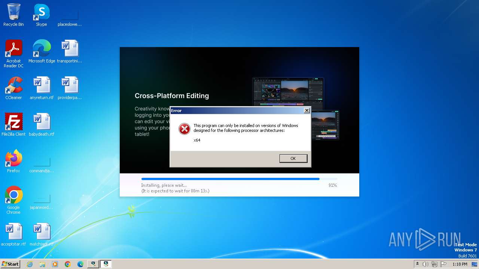
Task: Select babydeath.rtf document icon
Action: (42, 124)
